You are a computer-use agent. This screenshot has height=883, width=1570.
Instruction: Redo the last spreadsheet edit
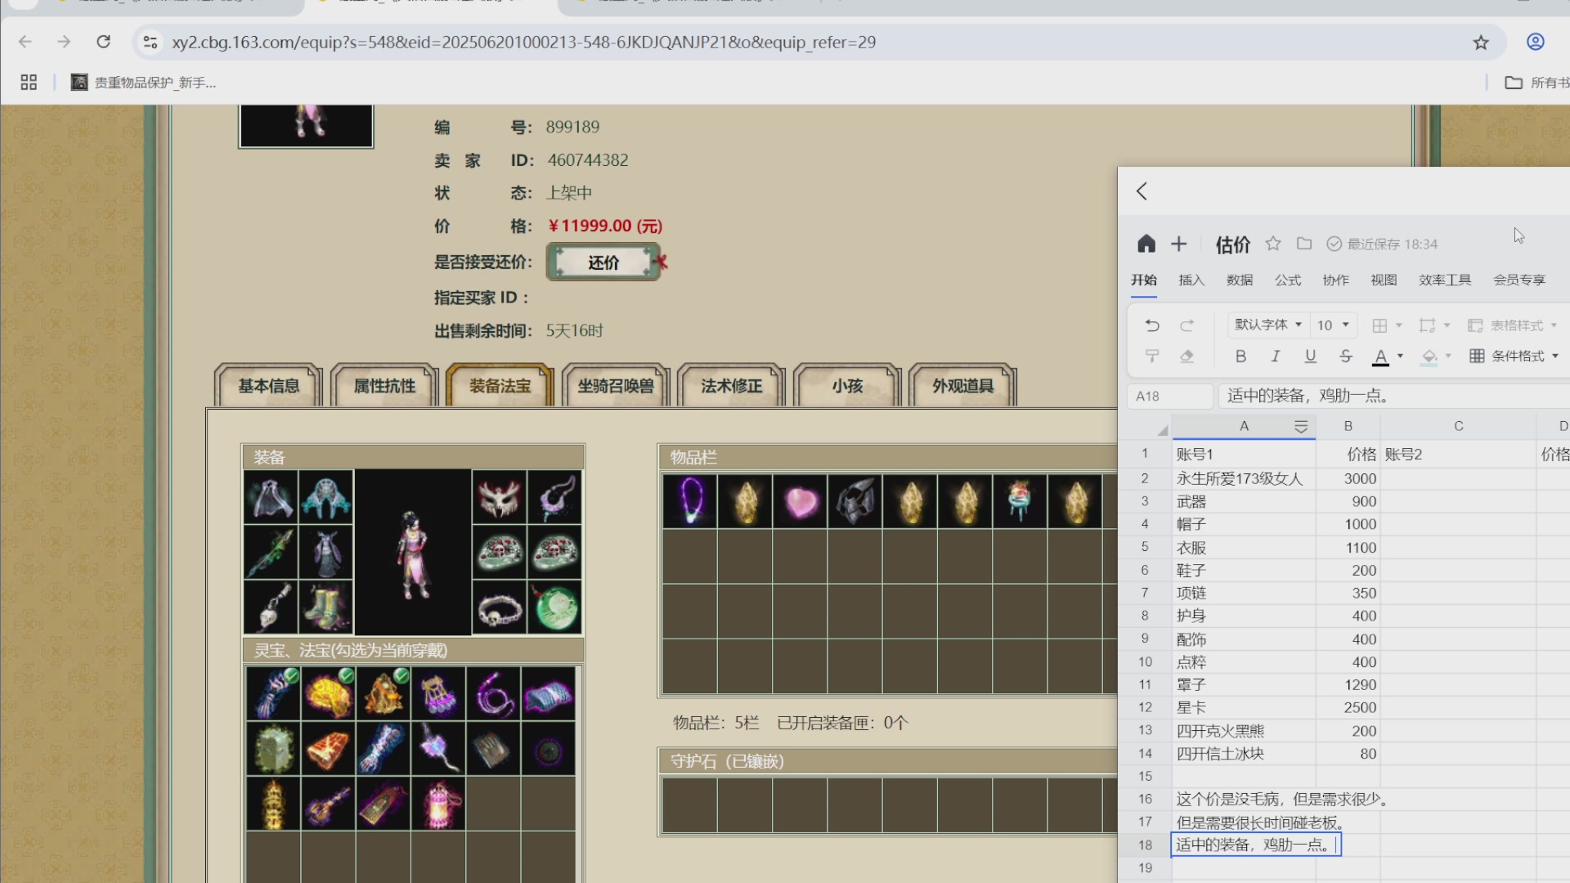click(1187, 325)
